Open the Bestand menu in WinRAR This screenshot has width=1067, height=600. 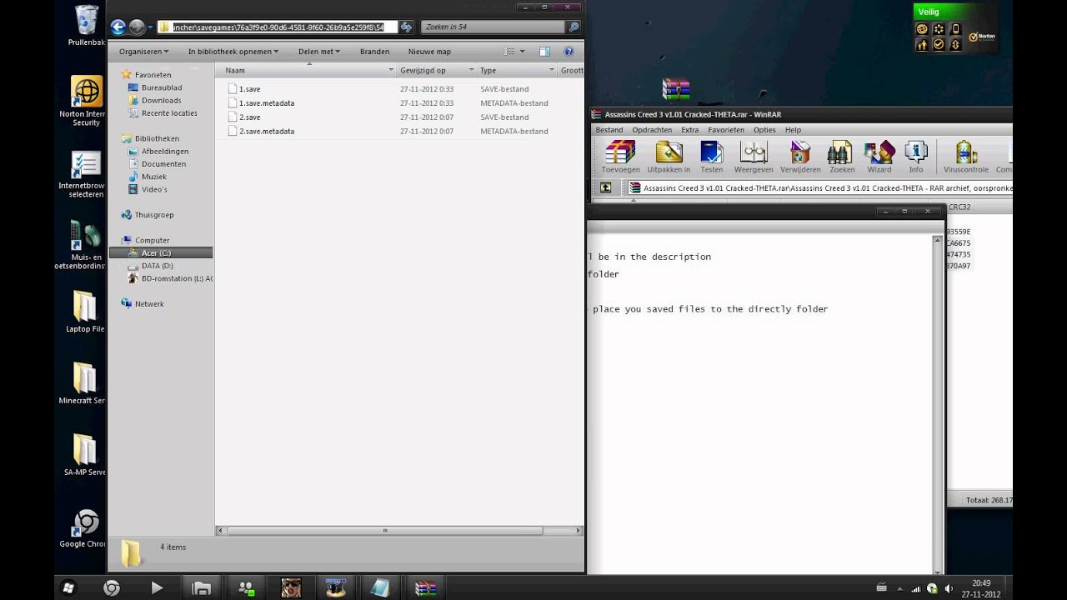(x=609, y=130)
